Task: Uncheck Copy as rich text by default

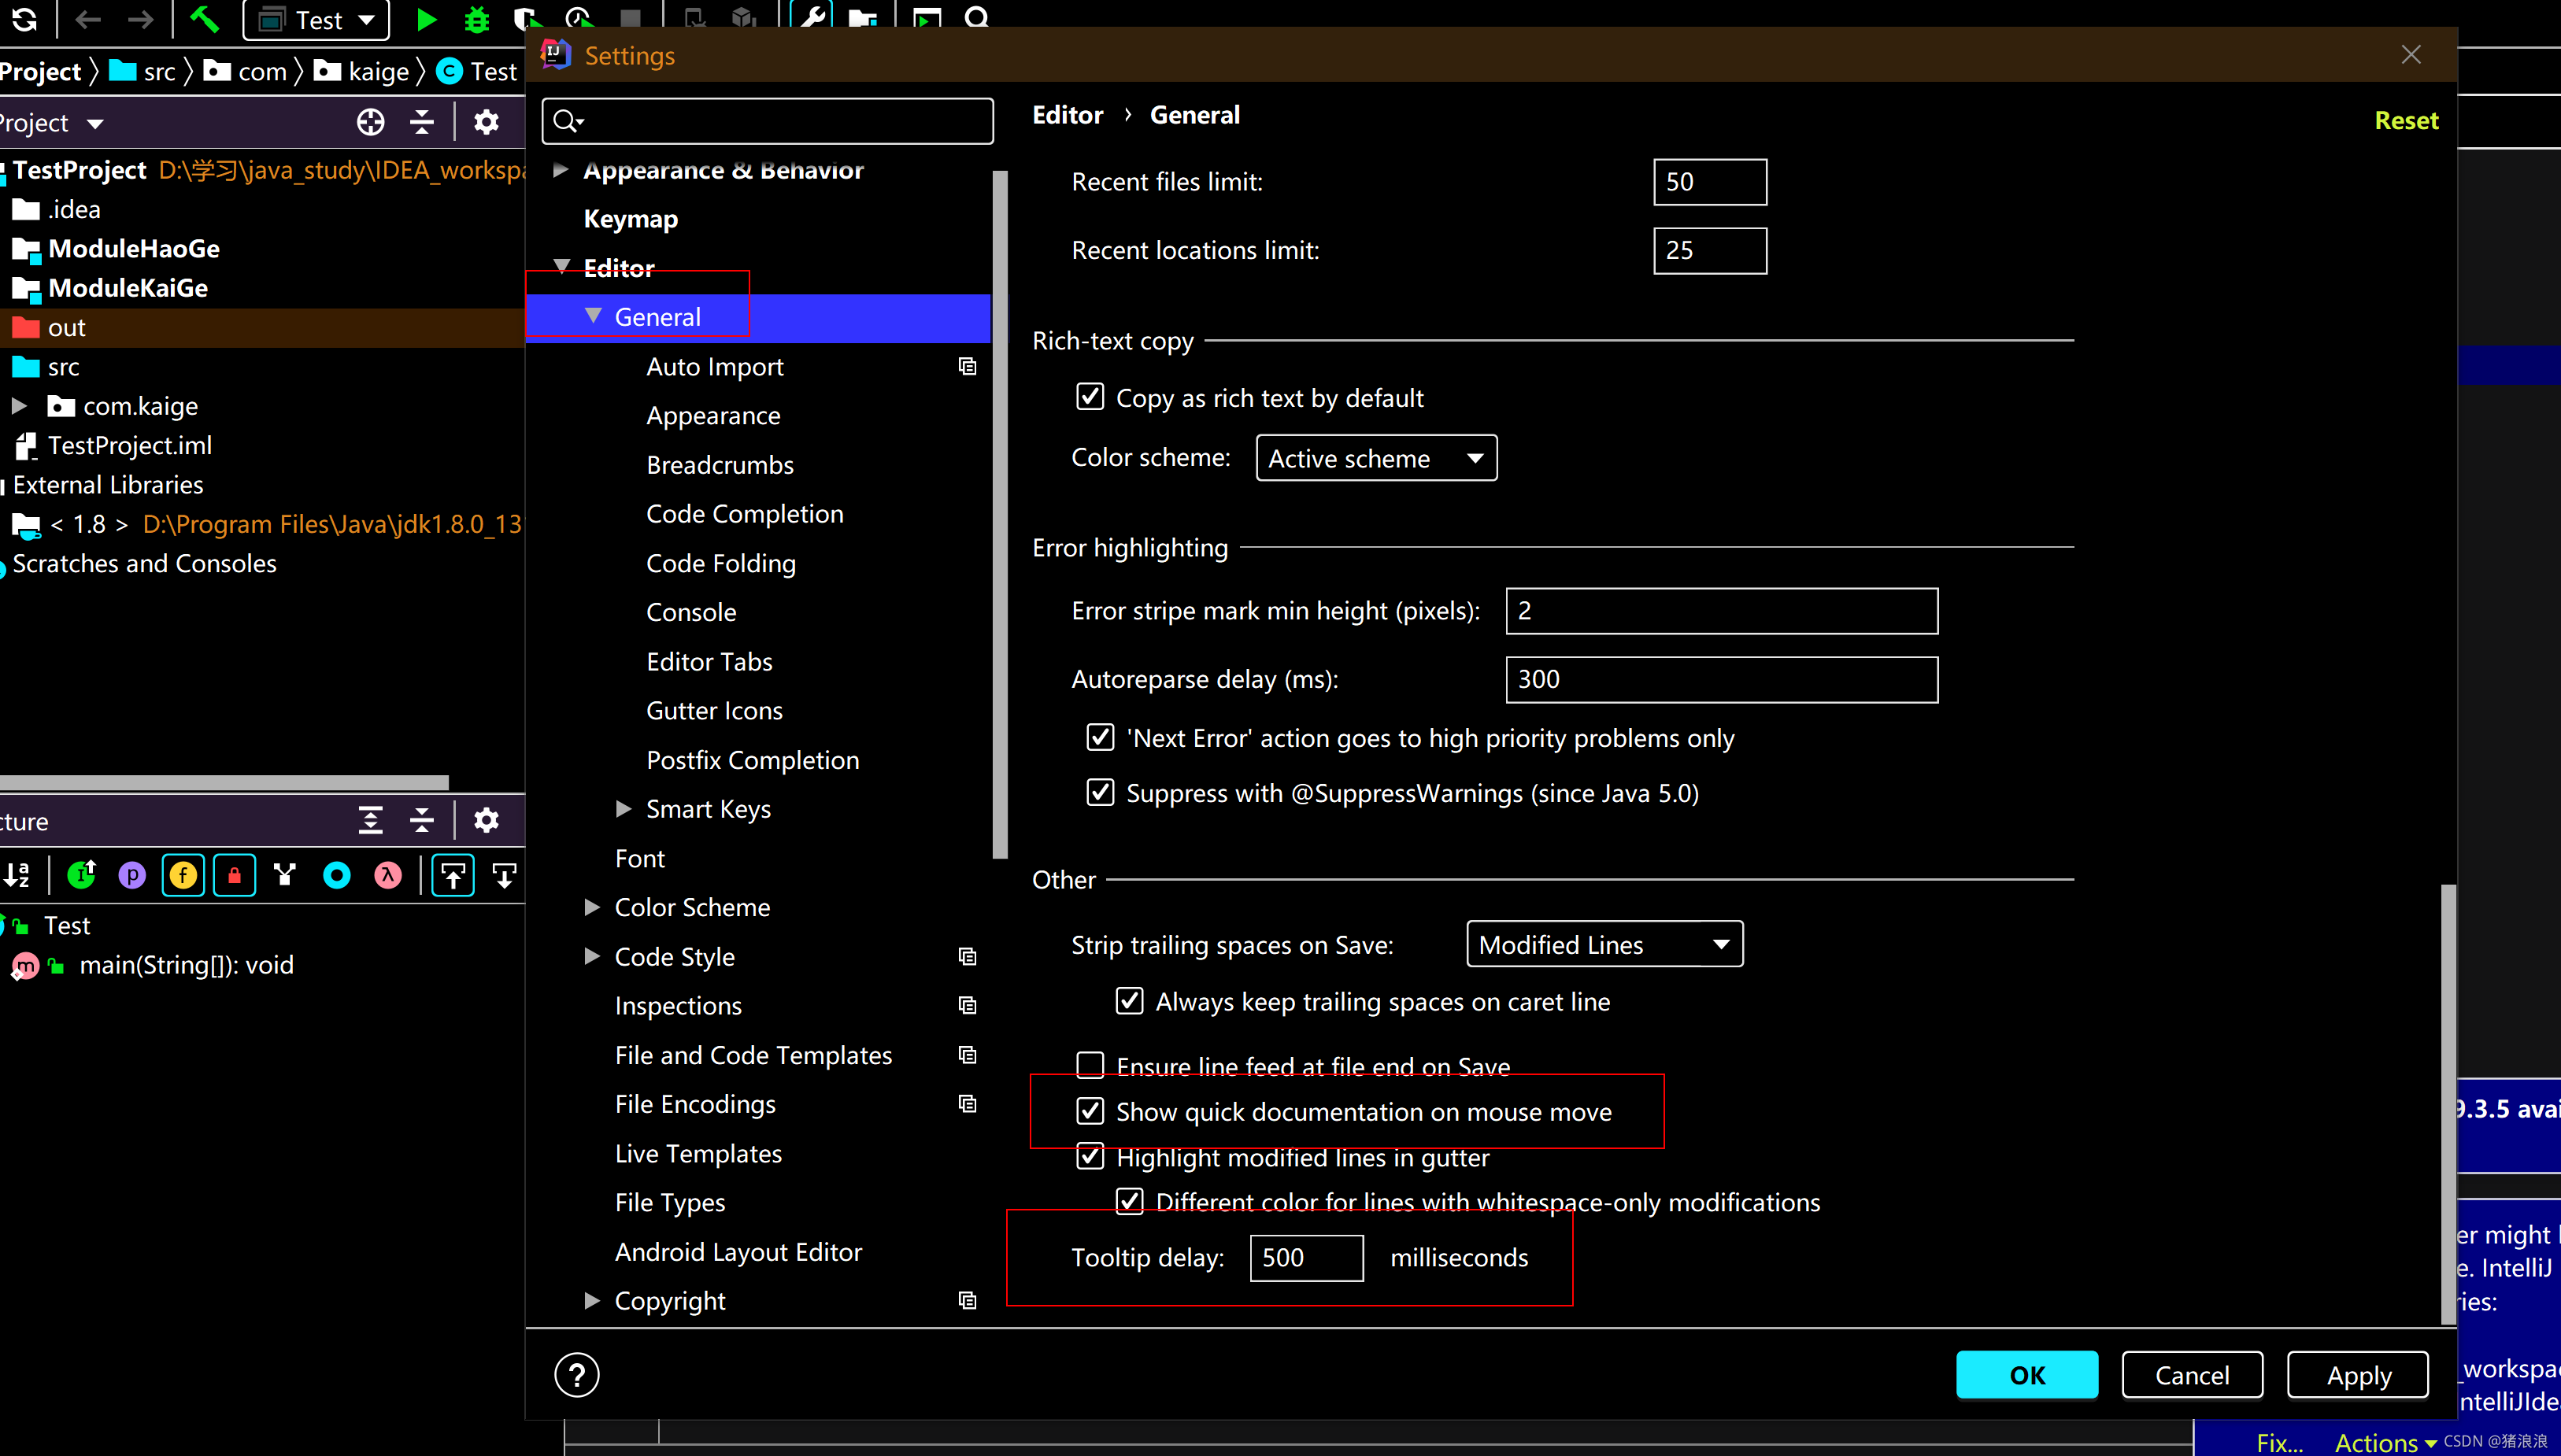Action: coord(1090,397)
